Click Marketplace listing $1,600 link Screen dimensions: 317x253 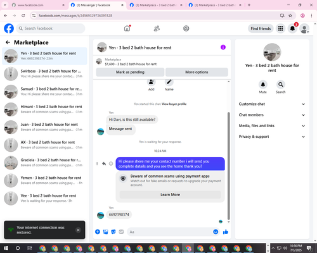point(131,64)
